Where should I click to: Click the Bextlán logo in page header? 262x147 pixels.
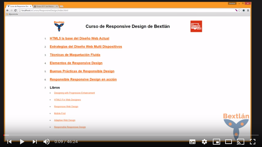(x=59, y=26)
